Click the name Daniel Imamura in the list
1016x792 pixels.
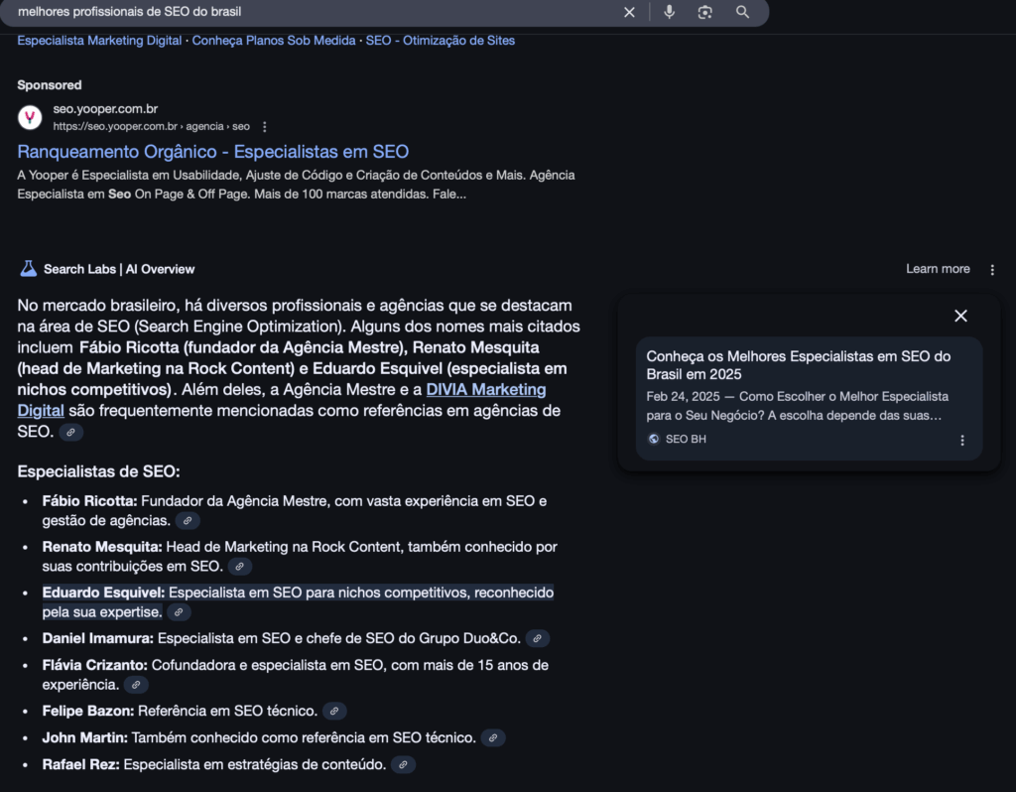click(x=98, y=638)
